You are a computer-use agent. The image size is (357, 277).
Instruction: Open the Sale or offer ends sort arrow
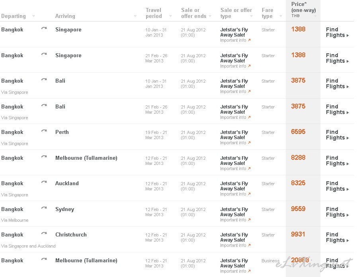210,16
